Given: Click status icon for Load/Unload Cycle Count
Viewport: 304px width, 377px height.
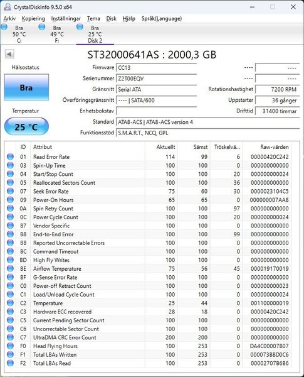Looking at the screenshot, I should tap(10, 294).
